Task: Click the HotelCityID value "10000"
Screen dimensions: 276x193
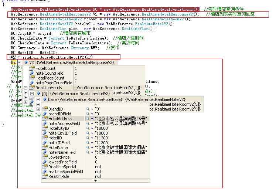Action: (x=102, y=128)
